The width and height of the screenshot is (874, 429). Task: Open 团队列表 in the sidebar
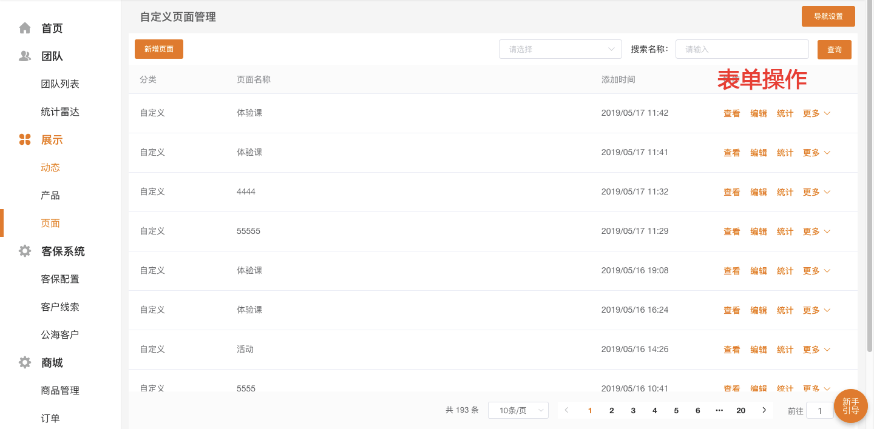pyautogui.click(x=60, y=84)
